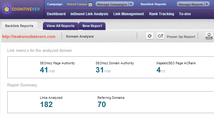Click the plus icon beside Manage Campaigns
The image size is (214, 114).
pos(131,4)
